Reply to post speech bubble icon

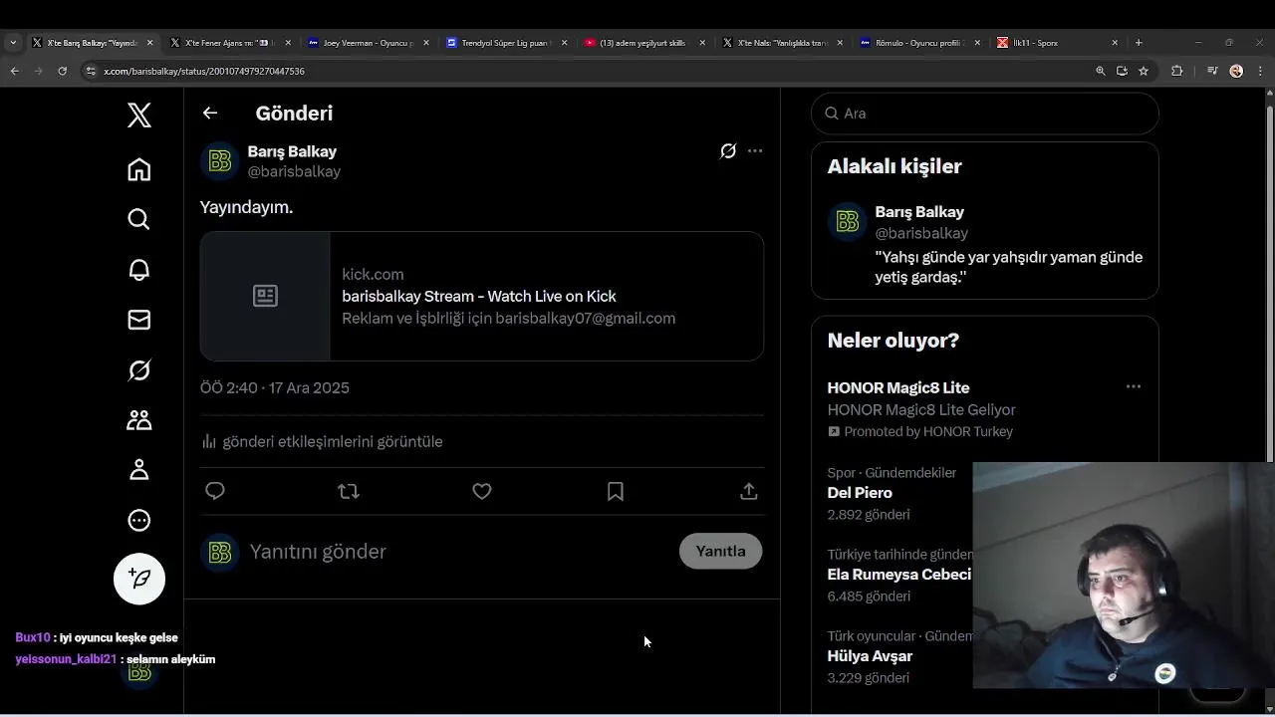point(215,491)
